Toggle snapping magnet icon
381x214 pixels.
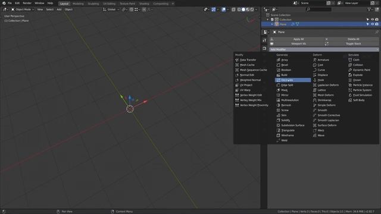click(x=131, y=10)
